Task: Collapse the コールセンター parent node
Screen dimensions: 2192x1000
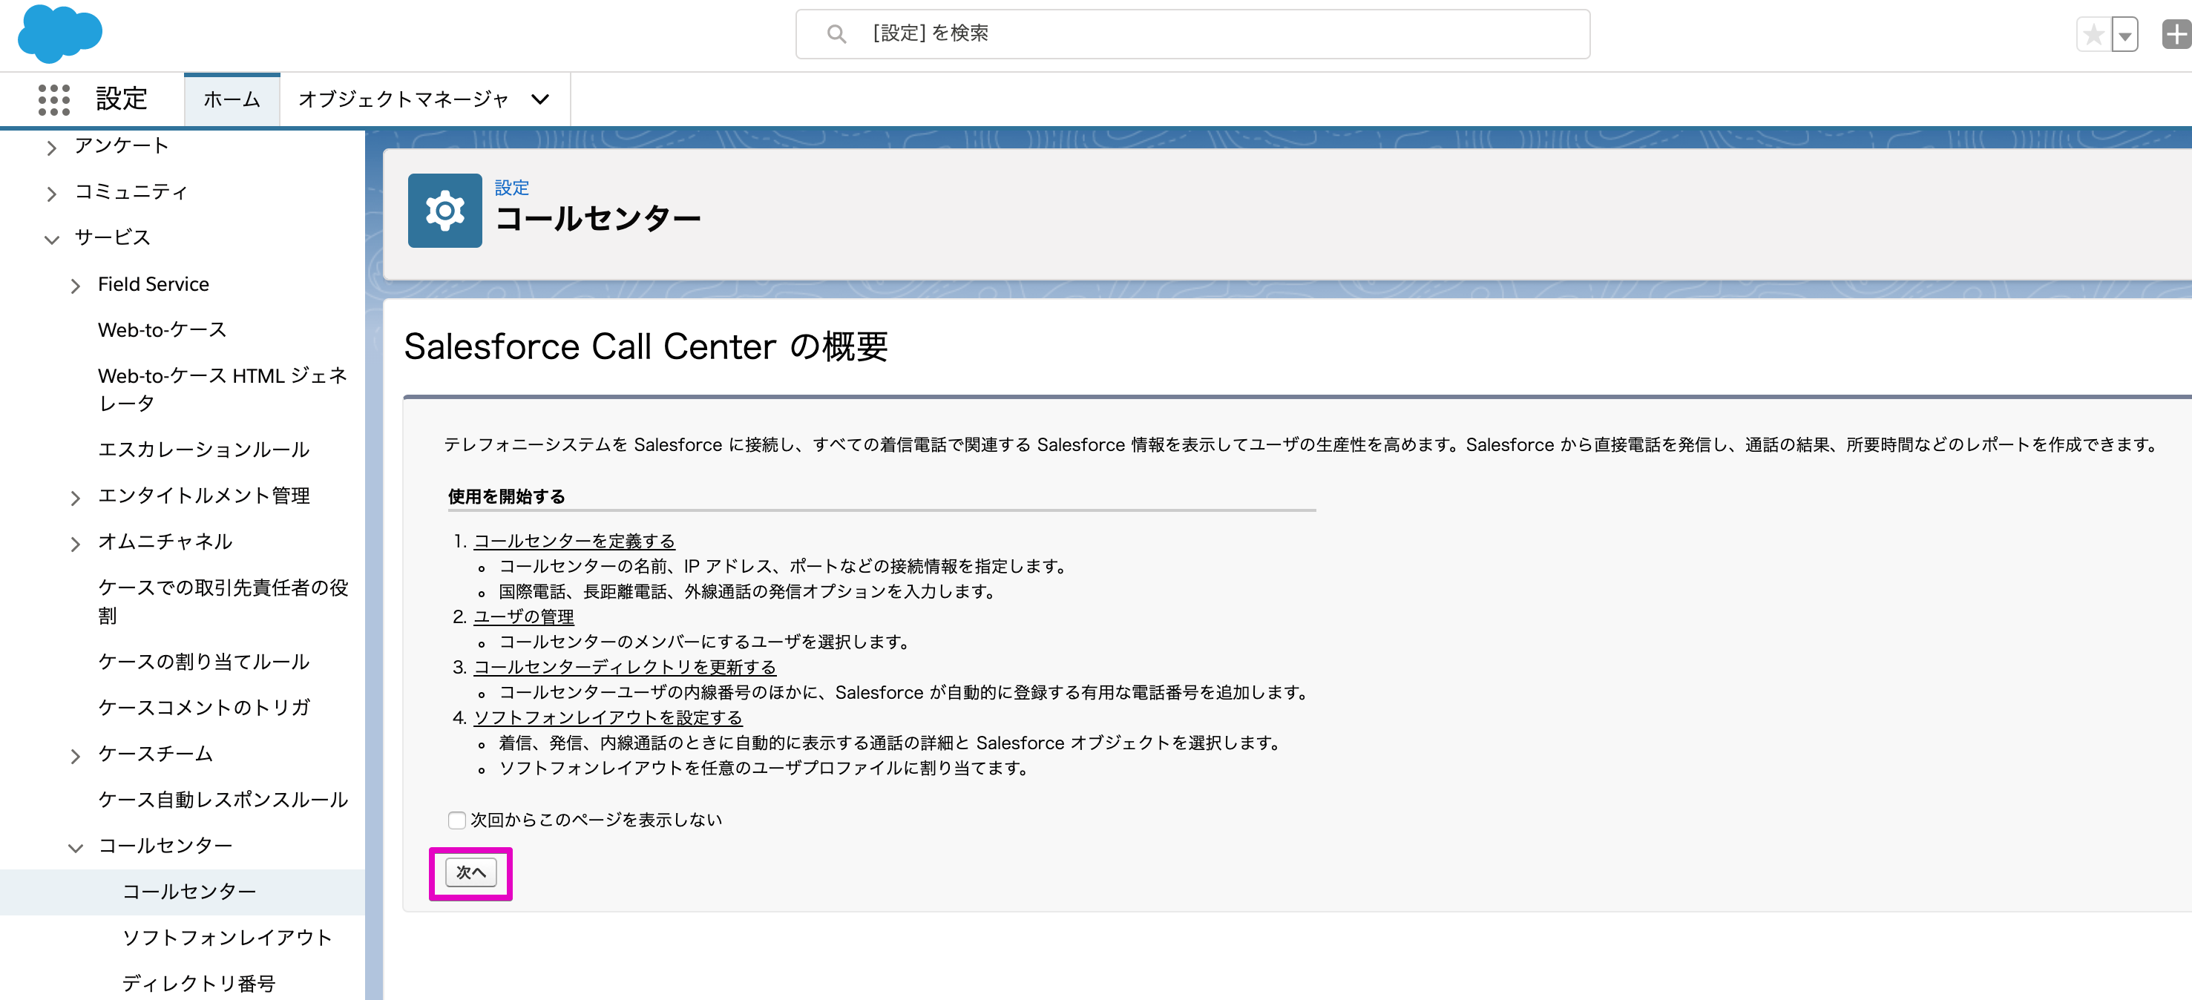Action: tap(76, 847)
